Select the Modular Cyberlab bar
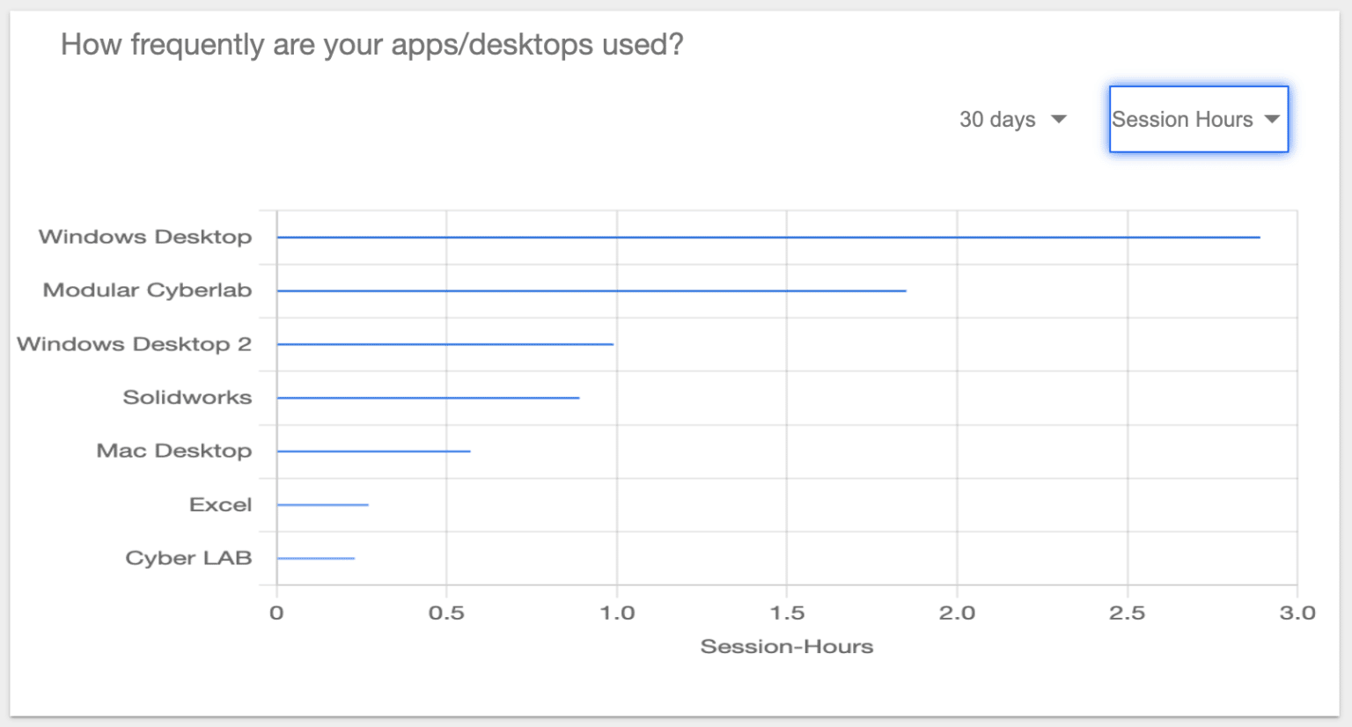Screen dimensions: 1352x727 pos(591,290)
